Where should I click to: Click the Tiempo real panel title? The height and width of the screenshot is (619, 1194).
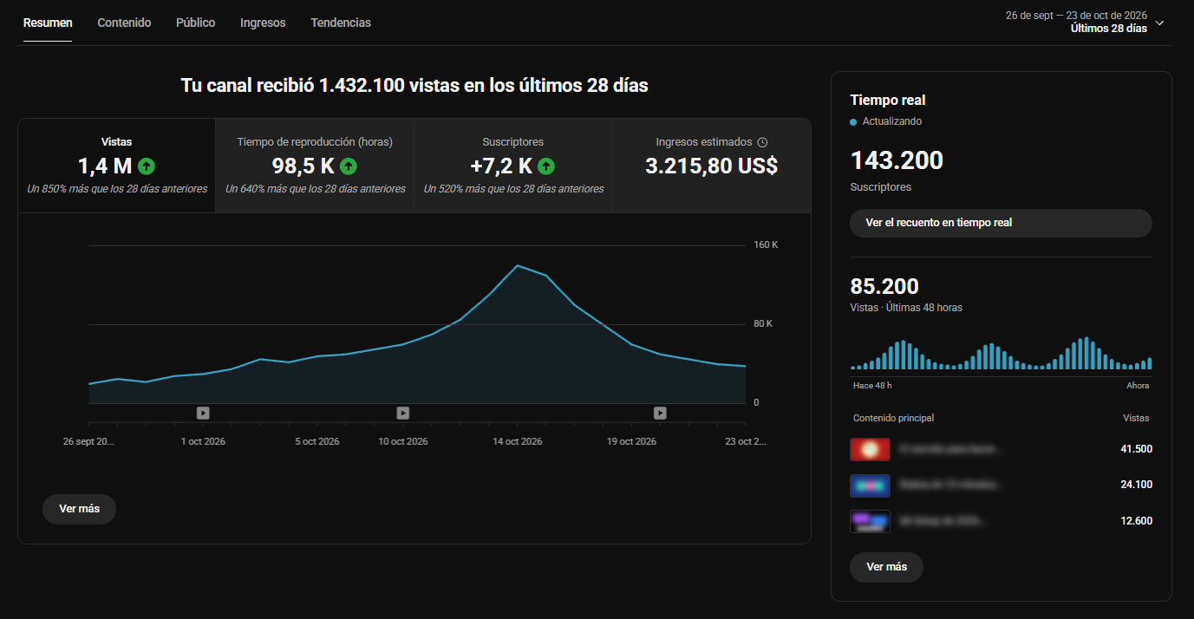[888, 101]
